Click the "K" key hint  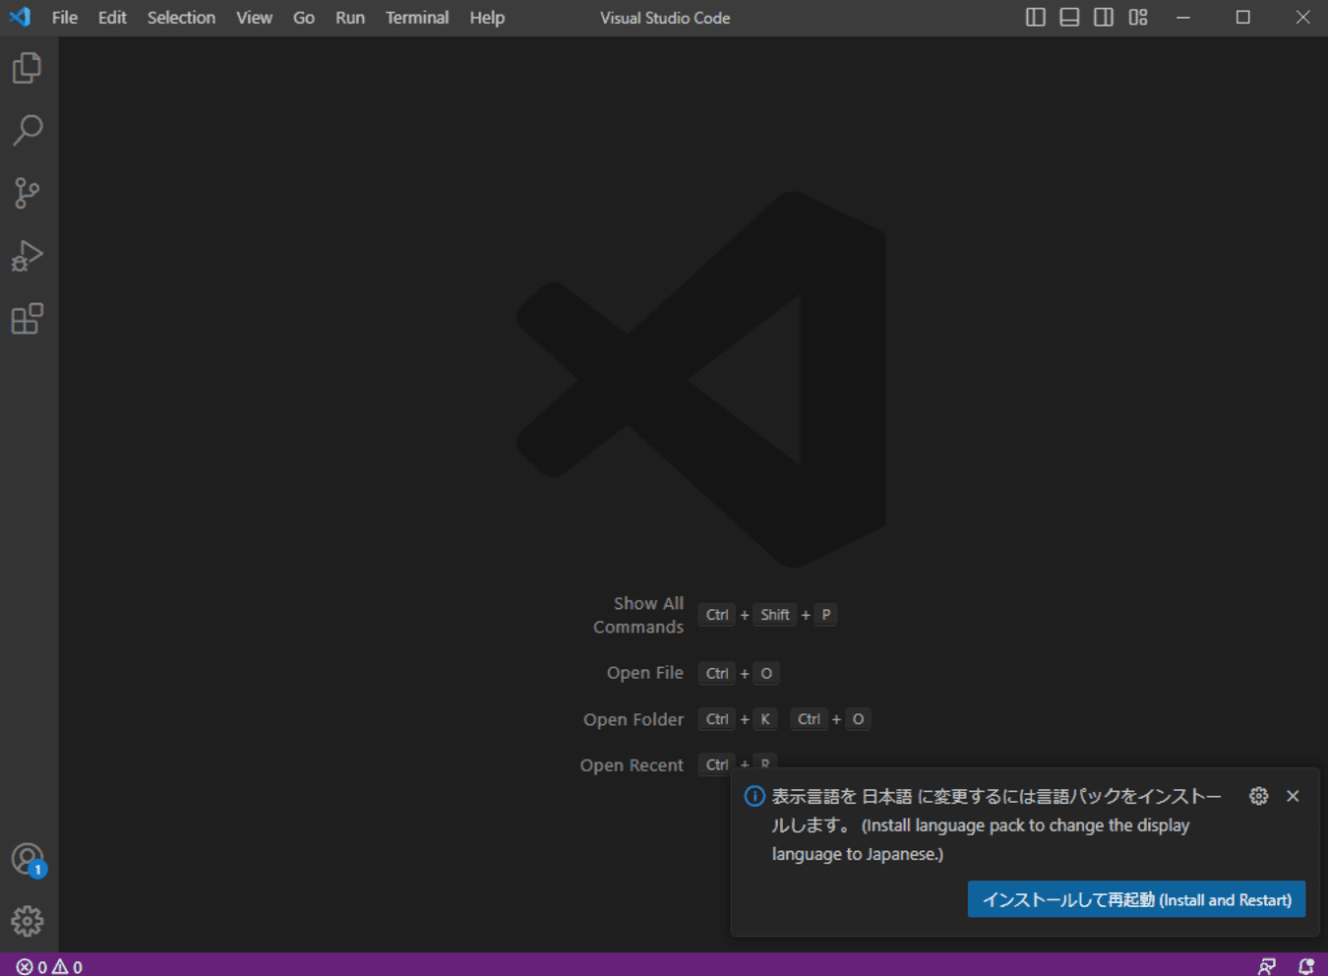click(764, 719)
